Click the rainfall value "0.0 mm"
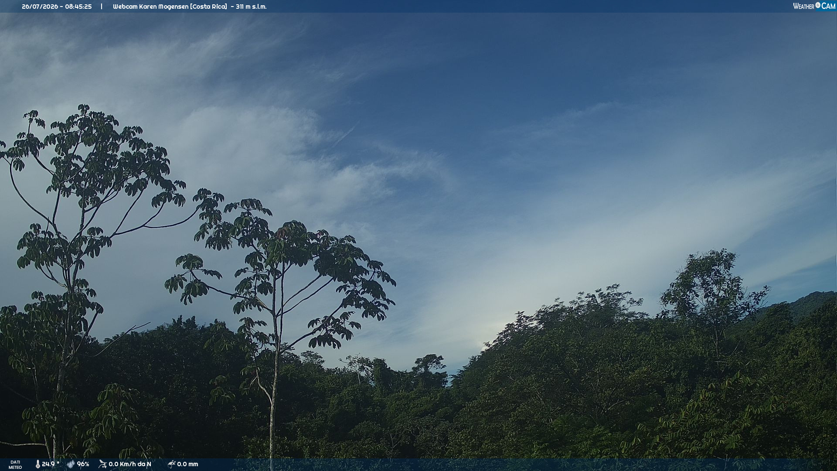The image size is (837, 471). point(187,464)
